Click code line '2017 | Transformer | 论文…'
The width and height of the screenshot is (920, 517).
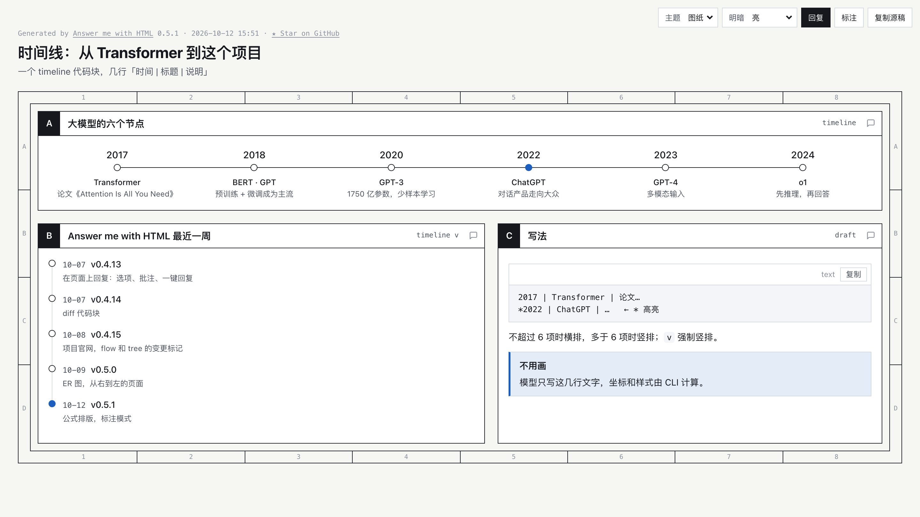pyautogui.click(x=579, y=297)
